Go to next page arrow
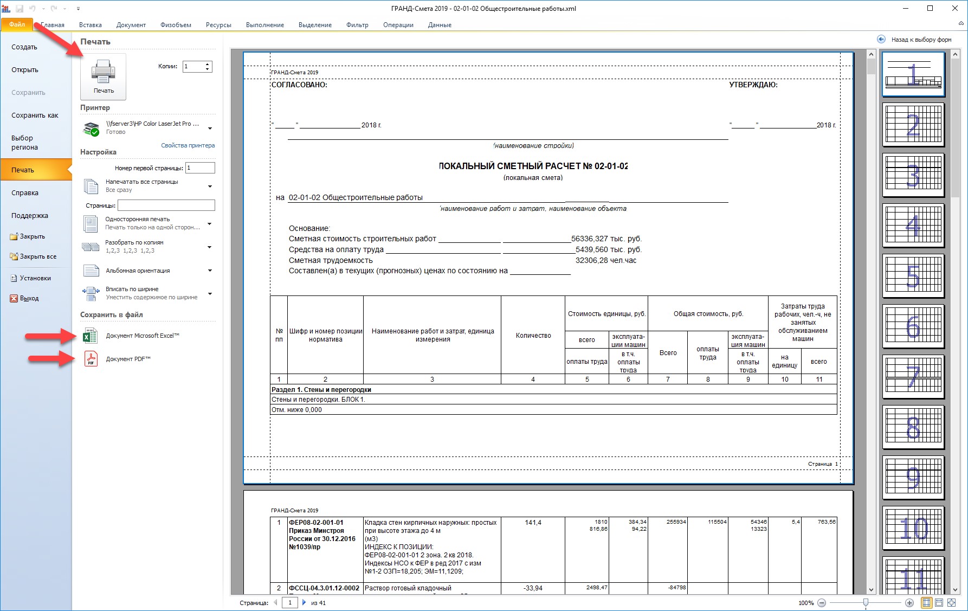This screenshot has height=611, width=968. 304,602
